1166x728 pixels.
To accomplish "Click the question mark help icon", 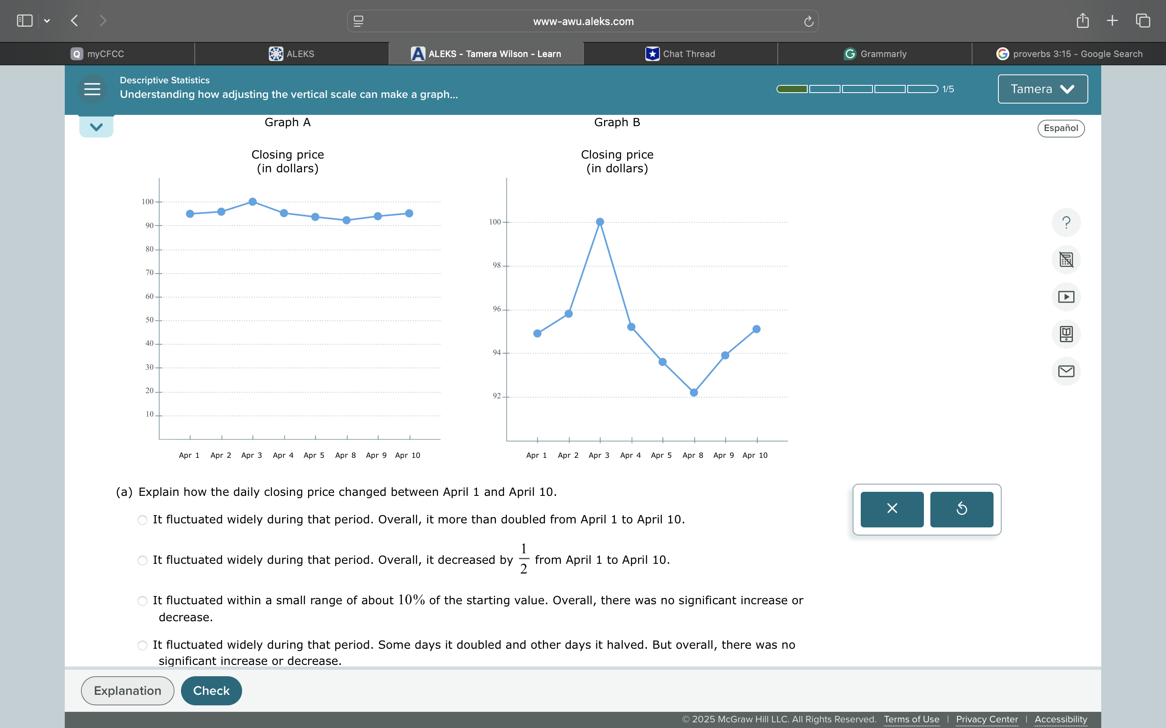I will click(x=1066, y=222).
